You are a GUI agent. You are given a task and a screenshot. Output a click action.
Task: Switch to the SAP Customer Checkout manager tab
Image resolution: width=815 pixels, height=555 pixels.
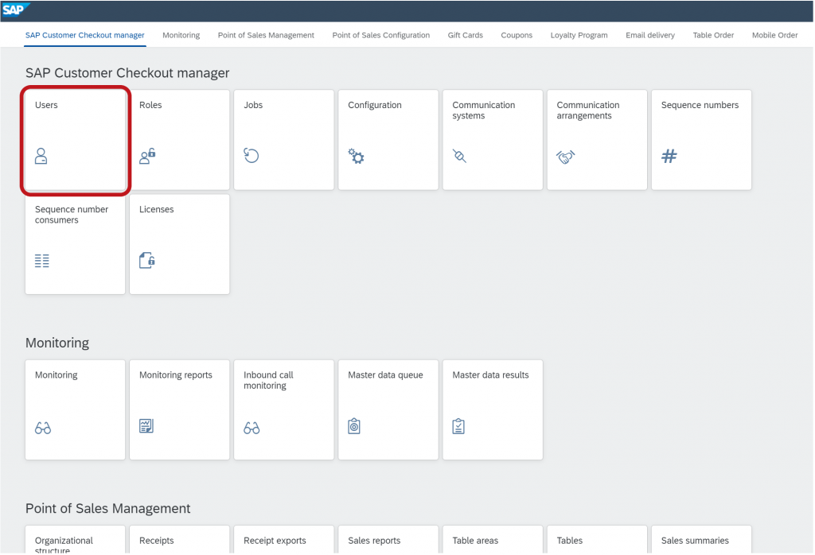tap(84, 35)
